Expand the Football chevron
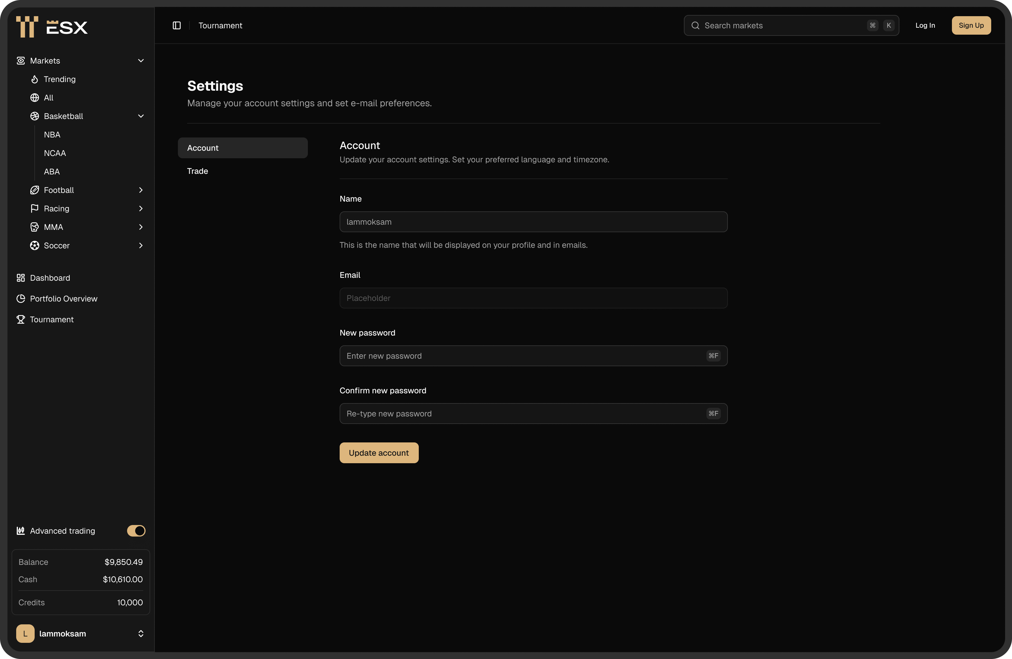 141,190
